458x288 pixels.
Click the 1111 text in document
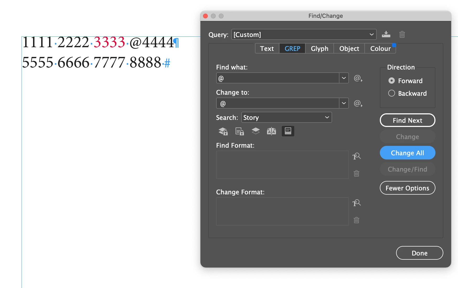coord(38,42)
